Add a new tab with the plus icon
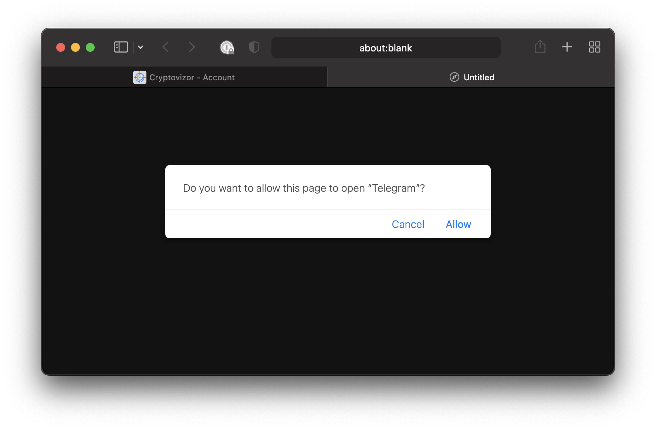656x430 pixels. [x=567, y=47]
